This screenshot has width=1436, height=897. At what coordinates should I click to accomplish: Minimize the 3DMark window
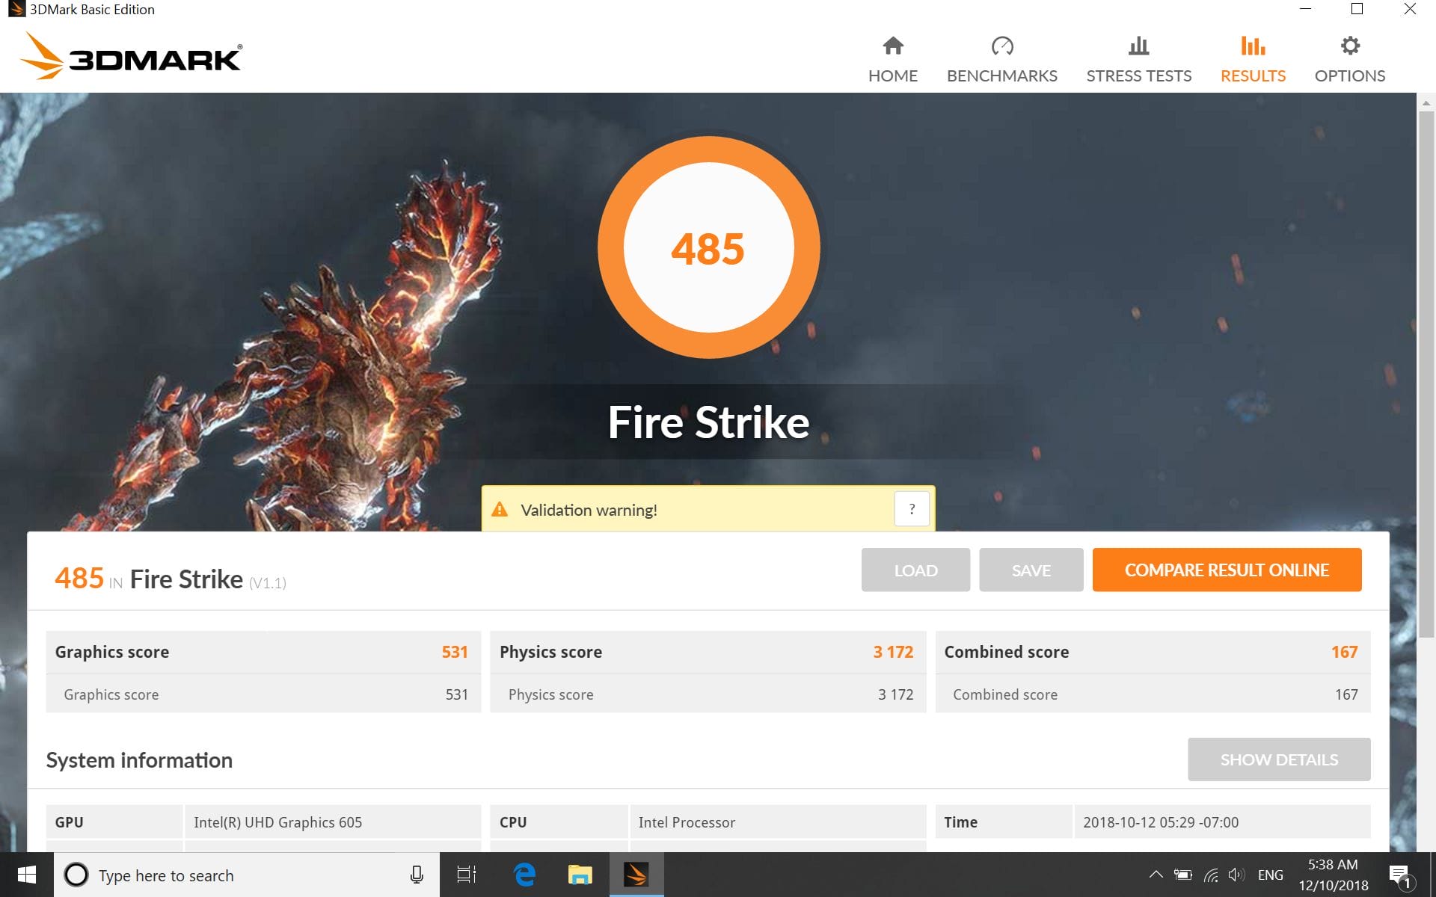click(x=1306, y=9)
